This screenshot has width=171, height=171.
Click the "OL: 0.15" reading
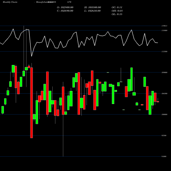[x=117, y=14]
